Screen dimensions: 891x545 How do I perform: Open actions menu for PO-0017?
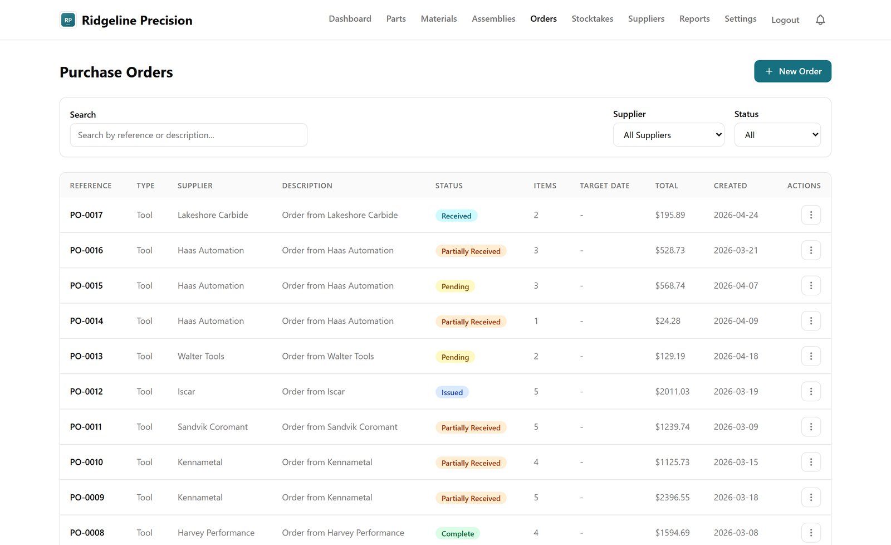coord(811,215)
